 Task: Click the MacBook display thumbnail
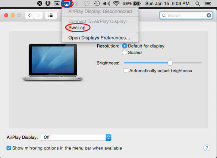pos(53,62)
